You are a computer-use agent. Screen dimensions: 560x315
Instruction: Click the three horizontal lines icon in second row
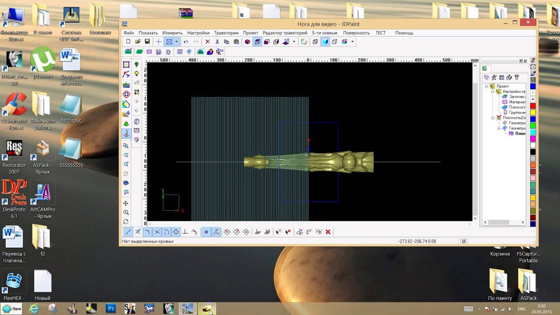(x=180, y=52)
